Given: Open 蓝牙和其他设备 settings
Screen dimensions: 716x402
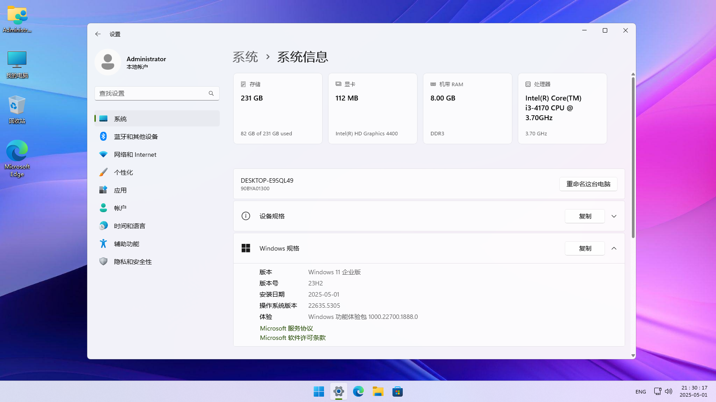Looking at the screenshot, I should tap(157, 137).
